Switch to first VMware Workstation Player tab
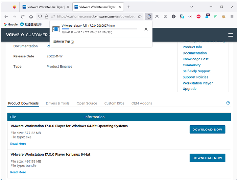 (x=45, y=7)
